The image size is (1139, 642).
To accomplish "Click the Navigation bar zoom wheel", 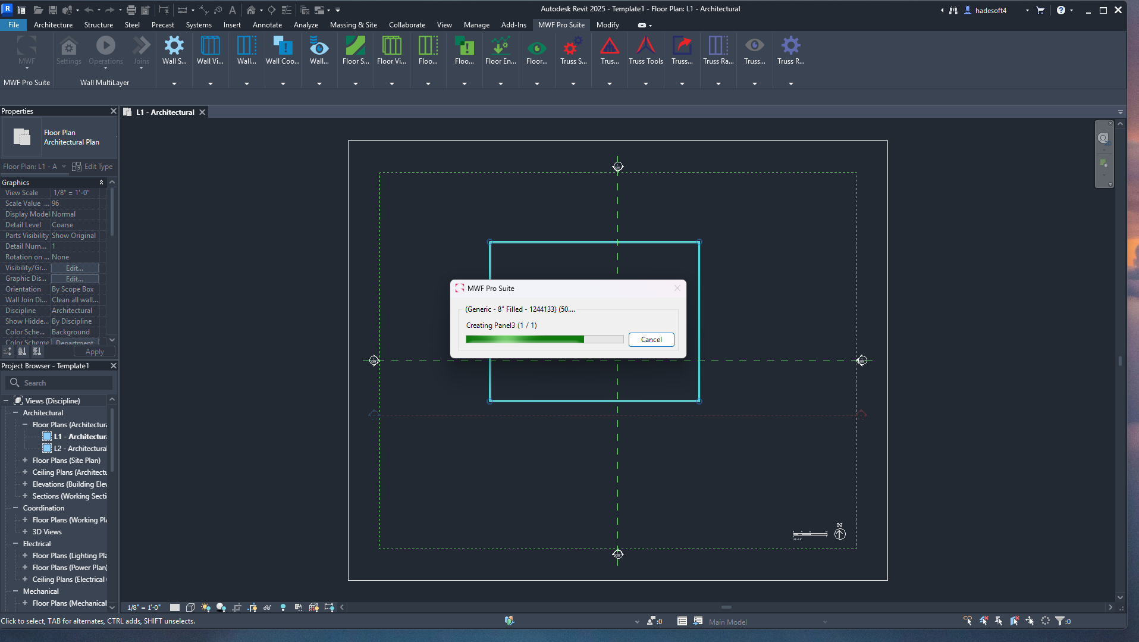I will click(x=1103, y=138).
